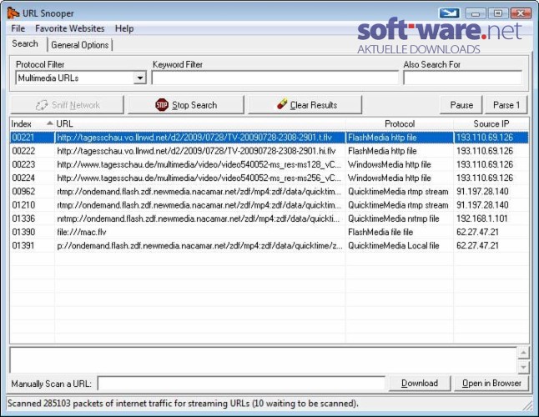Open the Help menu
Screen dimensions: 539x417
[x=124, y=28]
